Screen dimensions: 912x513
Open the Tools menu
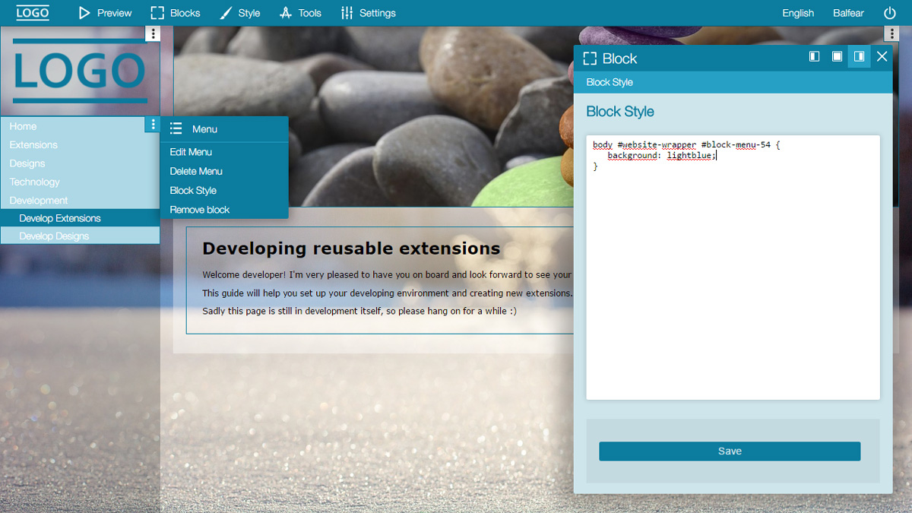click(x=300, y=13)
